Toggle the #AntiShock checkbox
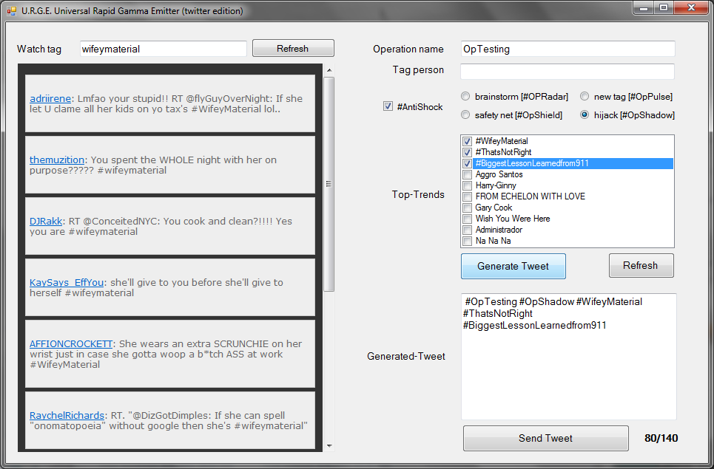Image resolution: width=714 pixels, height=469 pixels. click(388, 106)
